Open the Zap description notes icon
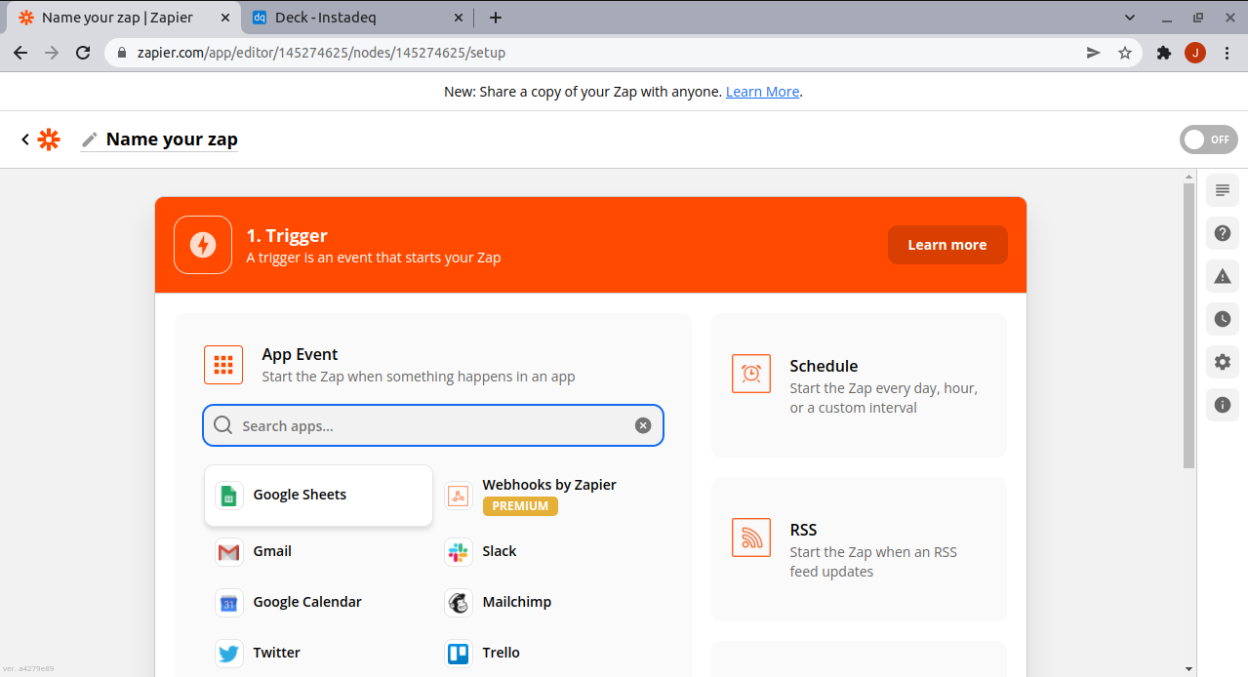 click(1223, 189)
